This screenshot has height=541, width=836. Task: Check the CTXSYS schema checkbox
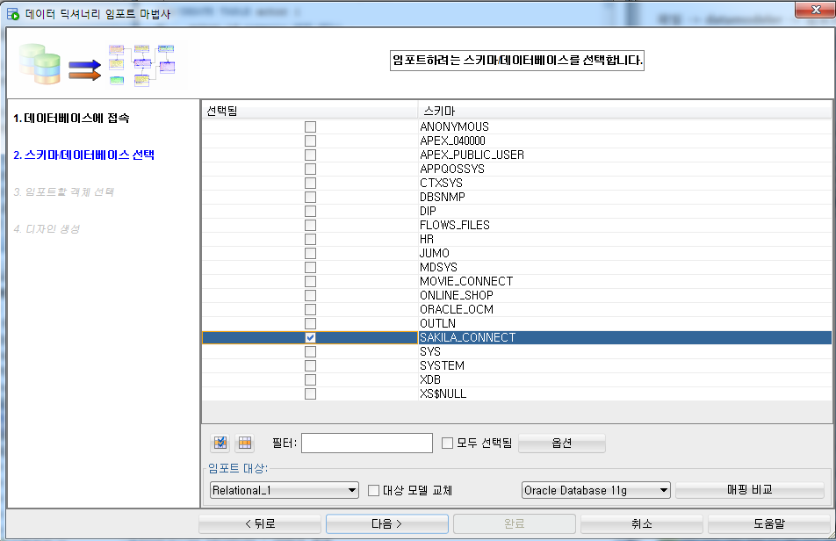click(x=310, y=183)
